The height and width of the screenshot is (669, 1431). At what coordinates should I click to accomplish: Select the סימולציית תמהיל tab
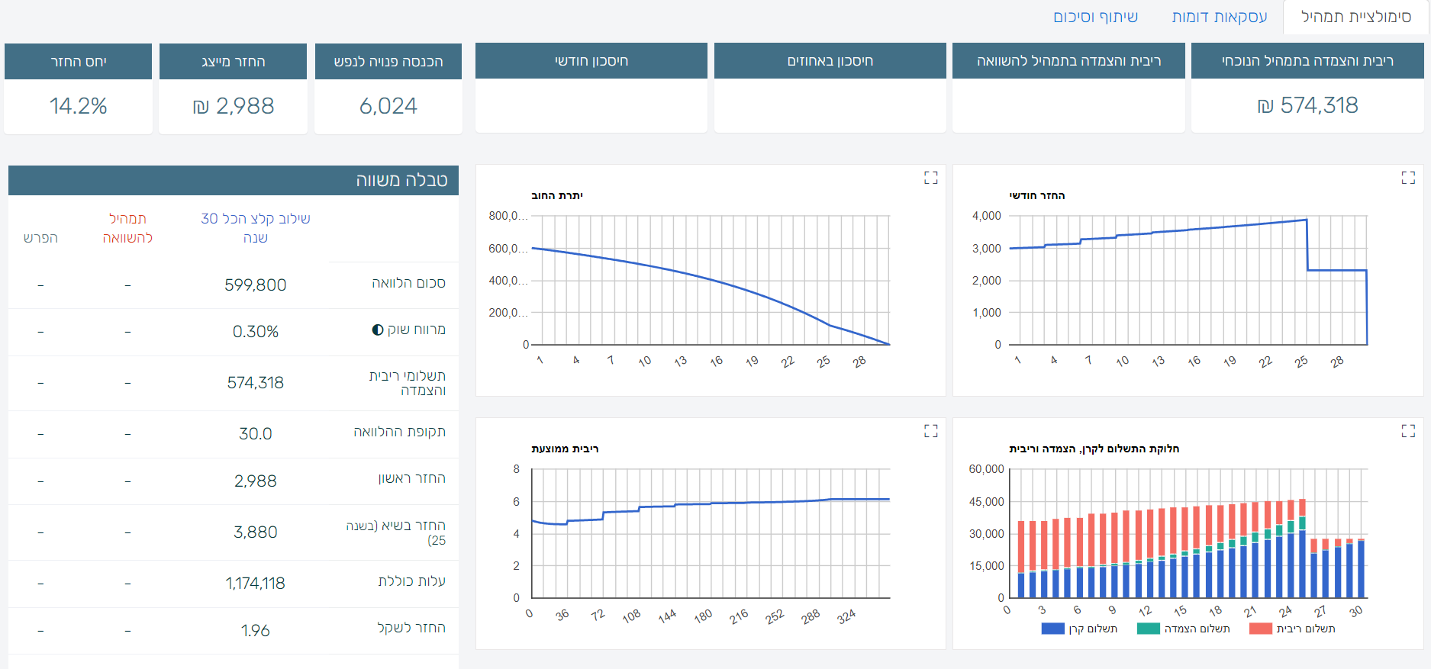(x=1355, y=17)
